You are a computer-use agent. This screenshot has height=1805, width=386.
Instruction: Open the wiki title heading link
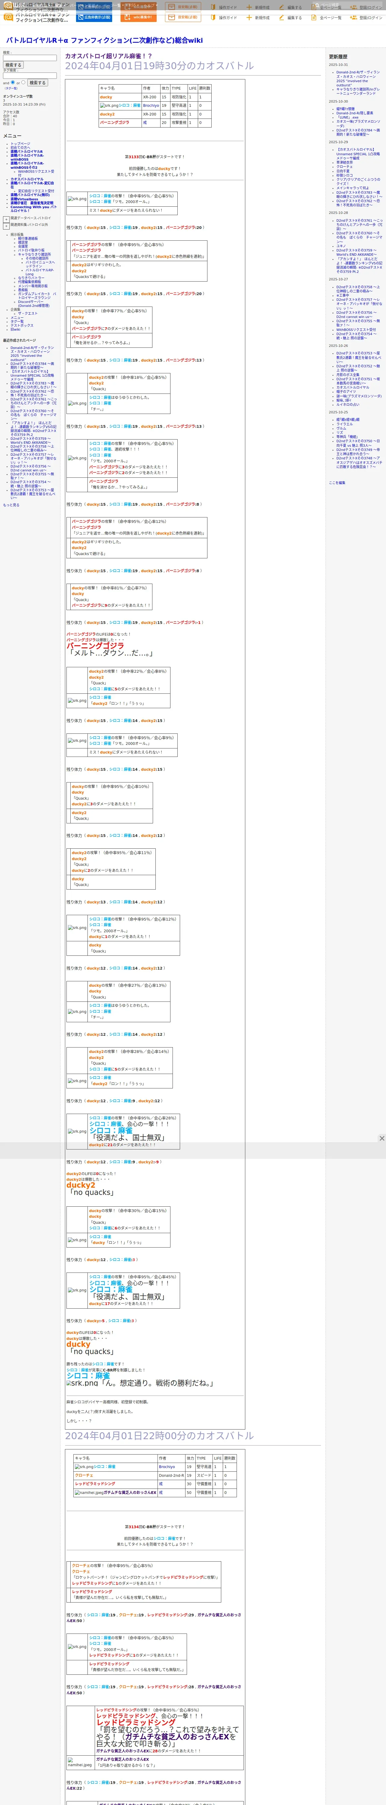click(104, 41)
